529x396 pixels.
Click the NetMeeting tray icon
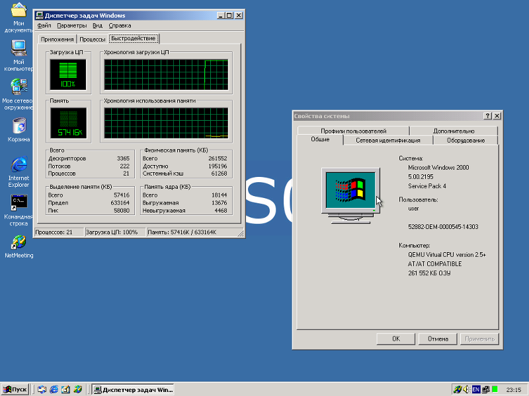[x=458, y=389]
